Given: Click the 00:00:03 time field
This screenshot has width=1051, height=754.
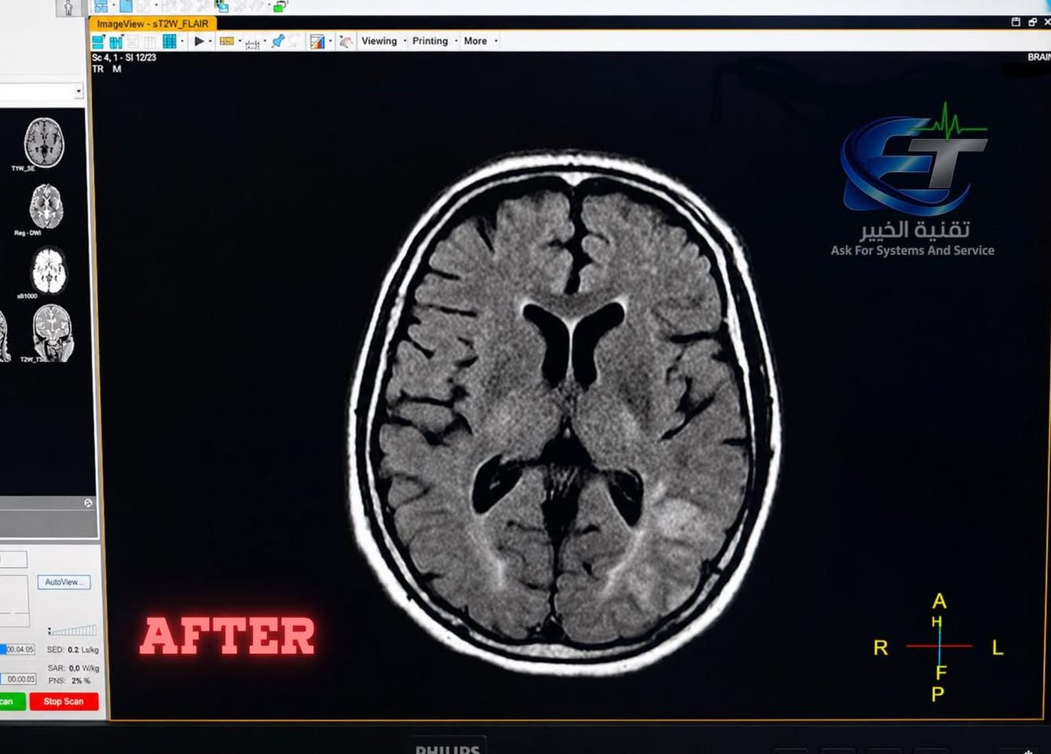Looking at the screenshot, I should click(x=19, y=679).
